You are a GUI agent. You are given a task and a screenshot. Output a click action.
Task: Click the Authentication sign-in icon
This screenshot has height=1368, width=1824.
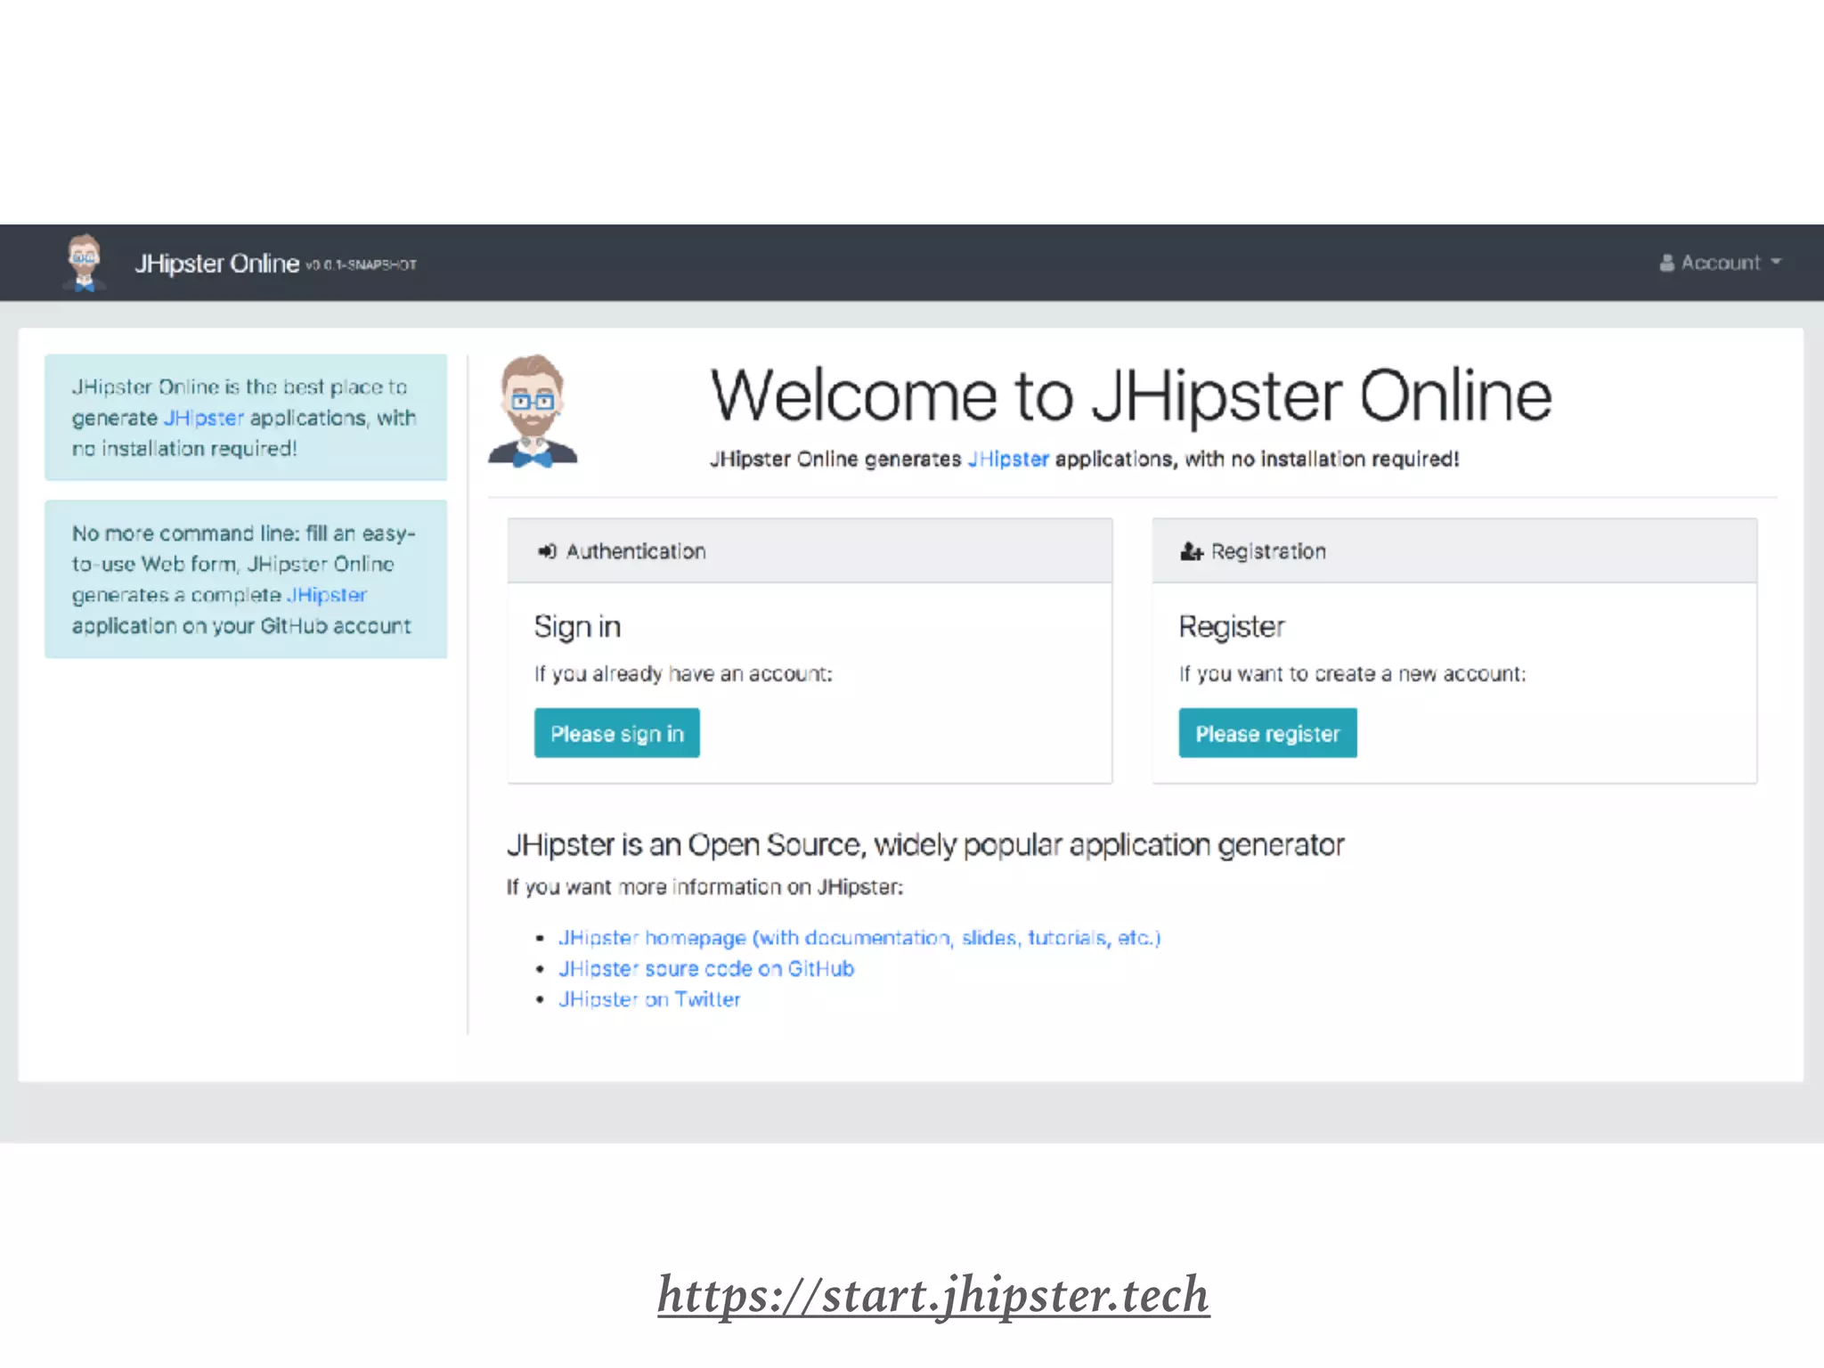point(547,551)
